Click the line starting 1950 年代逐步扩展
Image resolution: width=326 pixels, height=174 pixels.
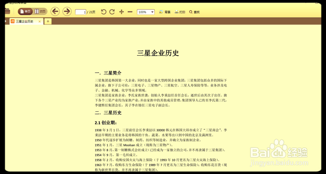click(148, 140)
